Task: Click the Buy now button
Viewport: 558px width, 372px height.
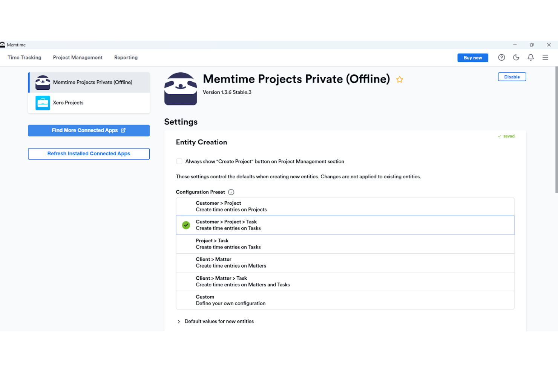Action: 473,58
